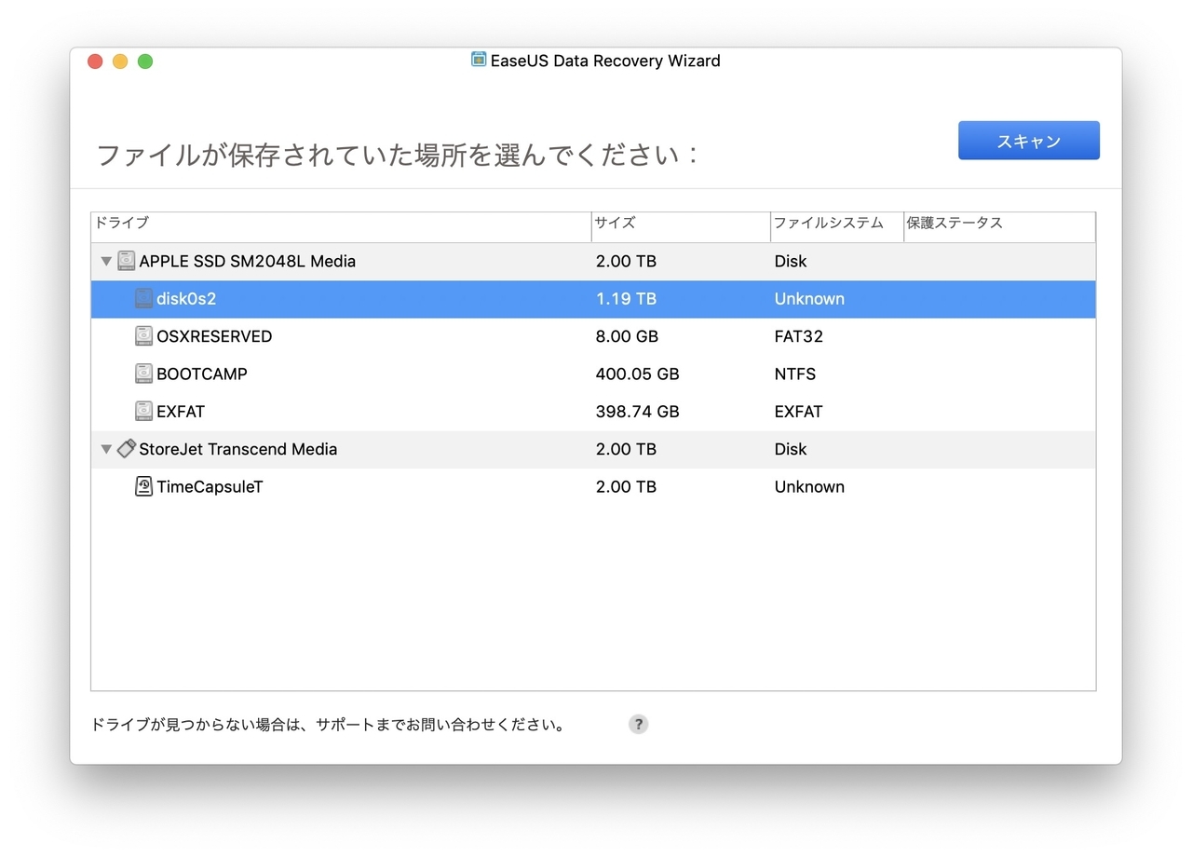Viewport: 1192px width, 857px height.
Task: Sort by the 保護ステータス column header
Action: (999, 226)
